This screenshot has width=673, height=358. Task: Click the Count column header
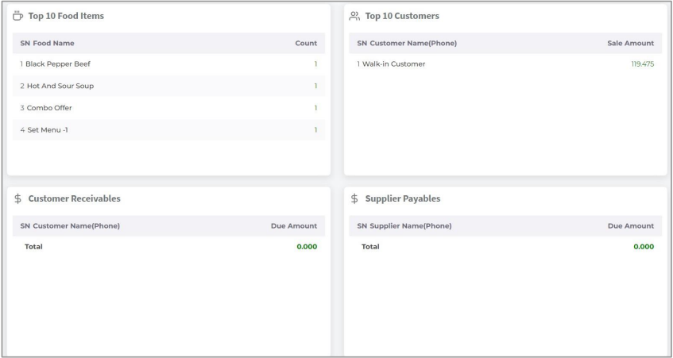point(306,44)
